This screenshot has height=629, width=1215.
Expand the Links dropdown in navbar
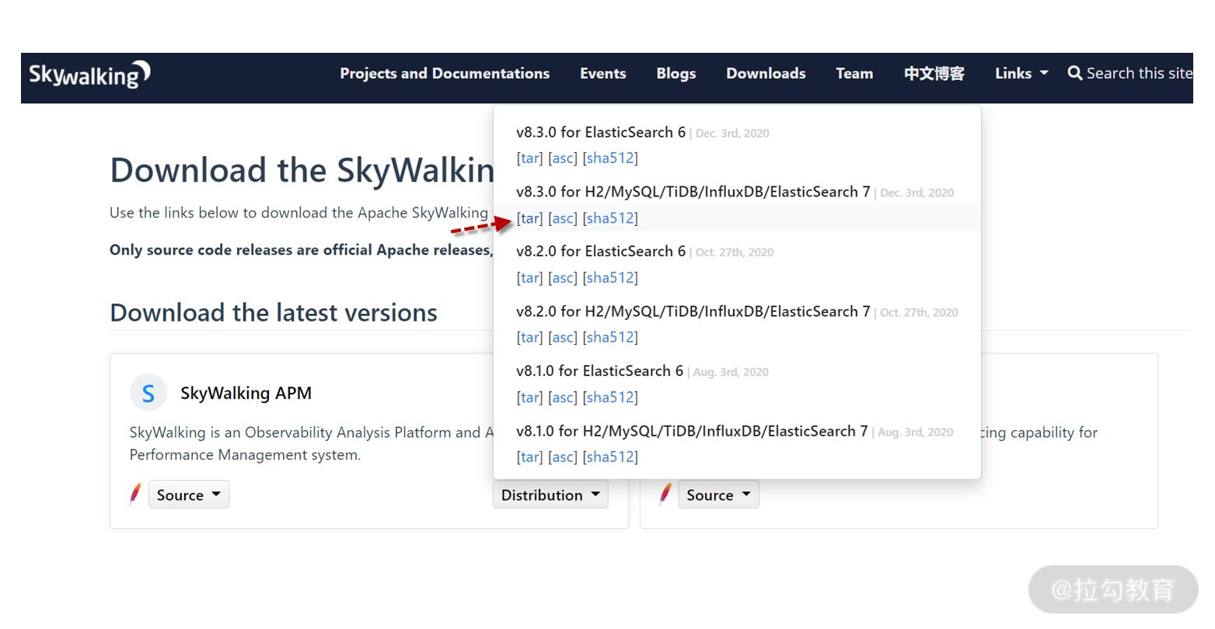click(x=1021, y=73)
